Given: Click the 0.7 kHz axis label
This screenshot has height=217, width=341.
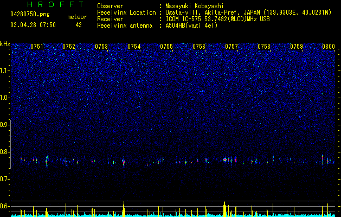Looking at the screenshot, I should pos(4,179).
